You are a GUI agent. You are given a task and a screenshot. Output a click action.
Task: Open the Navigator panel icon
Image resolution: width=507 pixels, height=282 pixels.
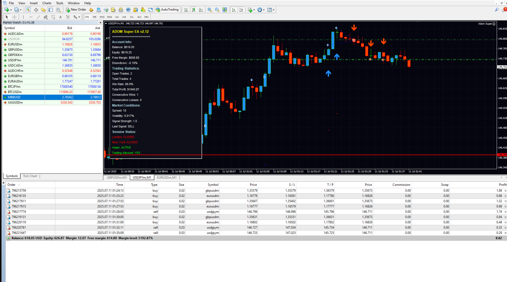coord(43,10)
